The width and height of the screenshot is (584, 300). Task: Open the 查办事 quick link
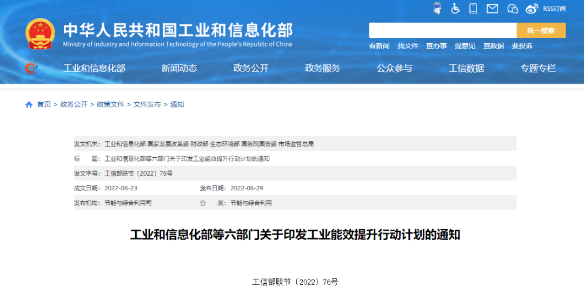[436, 46]
